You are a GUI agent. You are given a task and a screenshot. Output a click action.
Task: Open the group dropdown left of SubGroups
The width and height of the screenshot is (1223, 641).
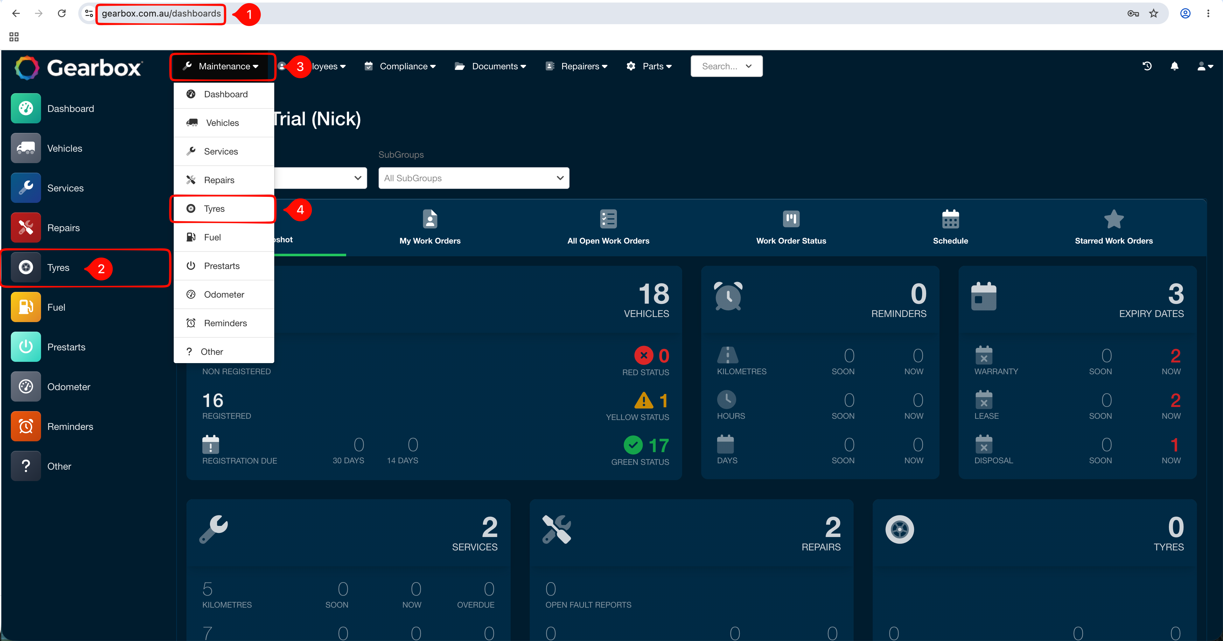tap(320, 178)
